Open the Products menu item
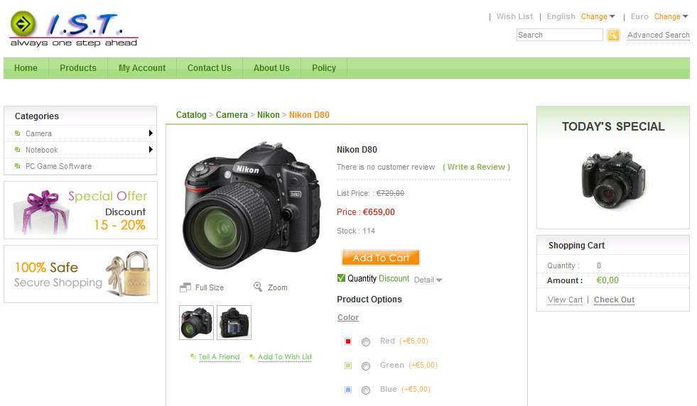Image resolution: width=697 pixels, height=406 pixels. click(78, 68)
